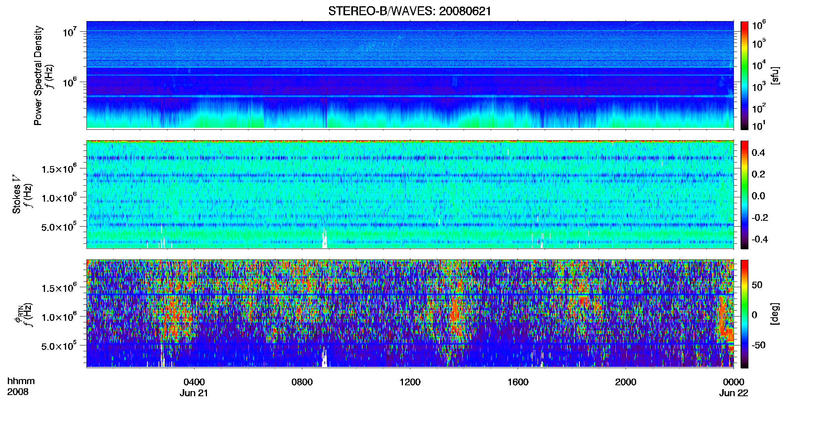
Task: Click the 1.0×10⁶ tick on the φRTN panel
Action: tap(59, 317)
